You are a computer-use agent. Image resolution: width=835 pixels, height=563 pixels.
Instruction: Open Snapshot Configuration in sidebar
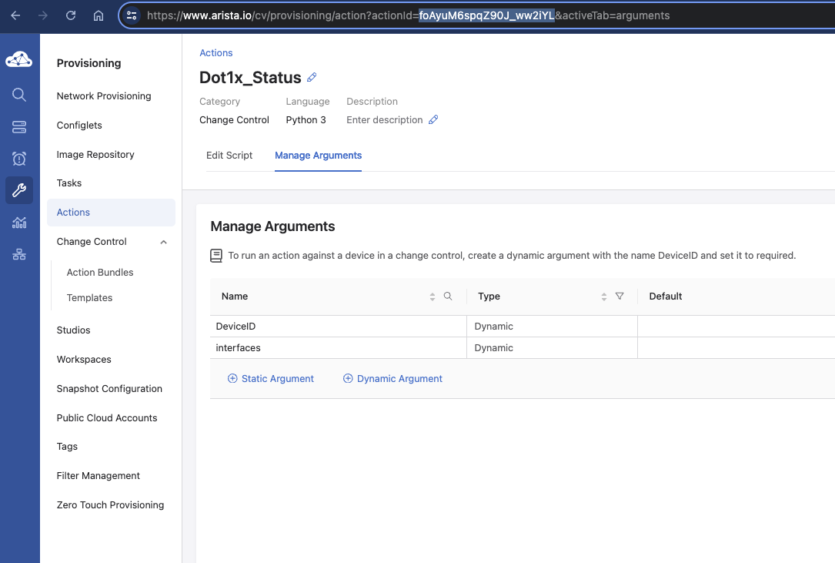tap(109, 389)
